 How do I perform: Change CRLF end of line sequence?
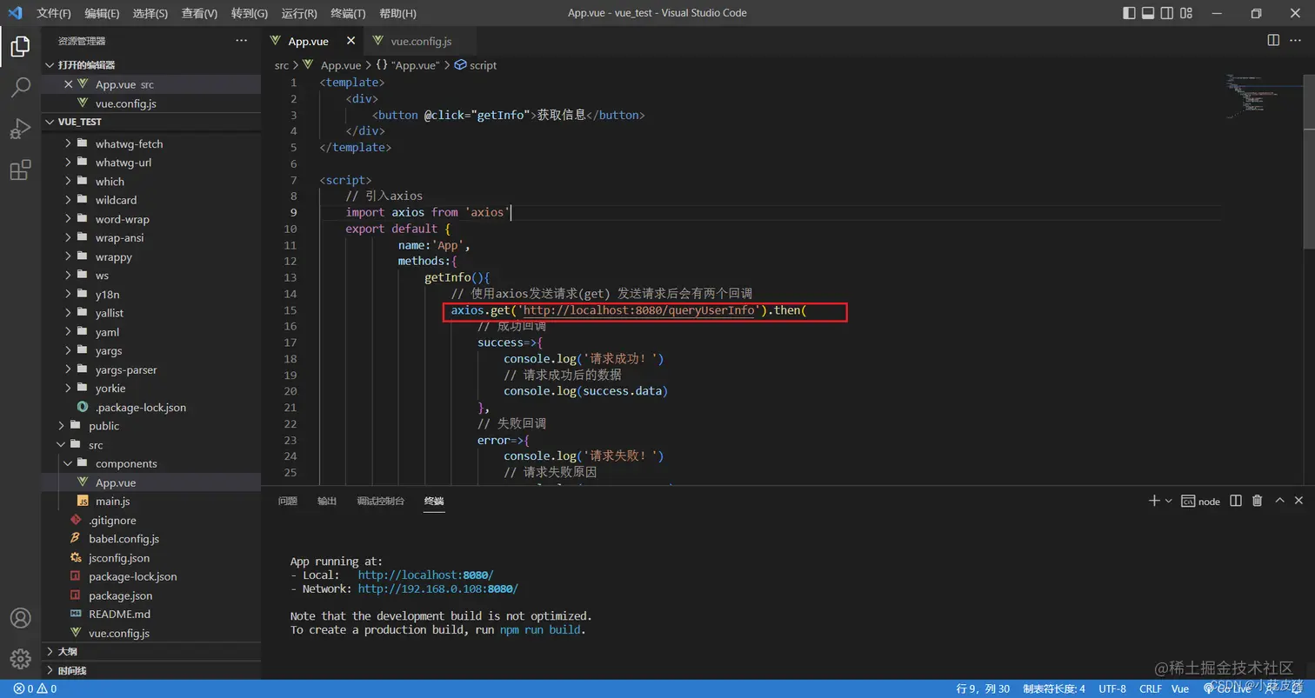pyautogui.click(x=1150, y=688)
